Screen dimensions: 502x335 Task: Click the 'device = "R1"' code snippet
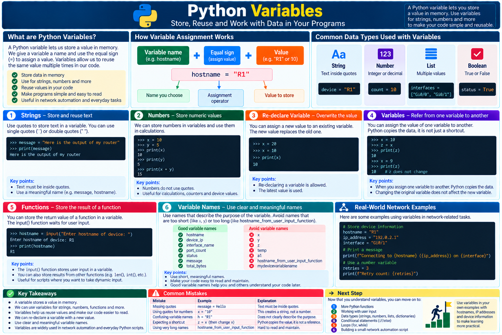pyautogui.click(x=339, y=89)
